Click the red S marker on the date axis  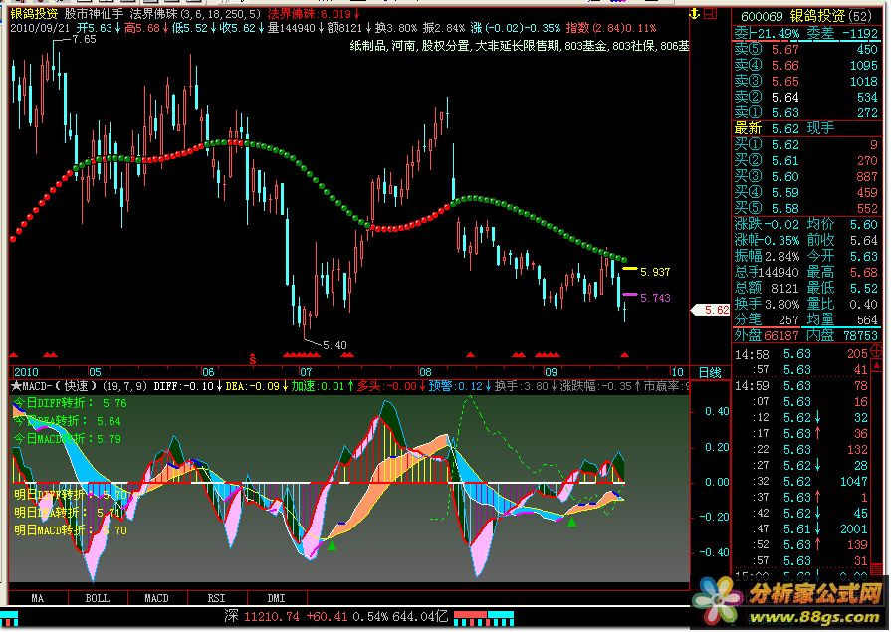(252, 359)
